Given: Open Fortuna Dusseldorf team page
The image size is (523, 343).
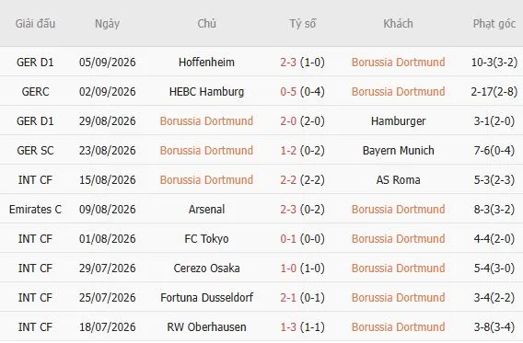Looking at the screenshot, I should tap(206, 298).
